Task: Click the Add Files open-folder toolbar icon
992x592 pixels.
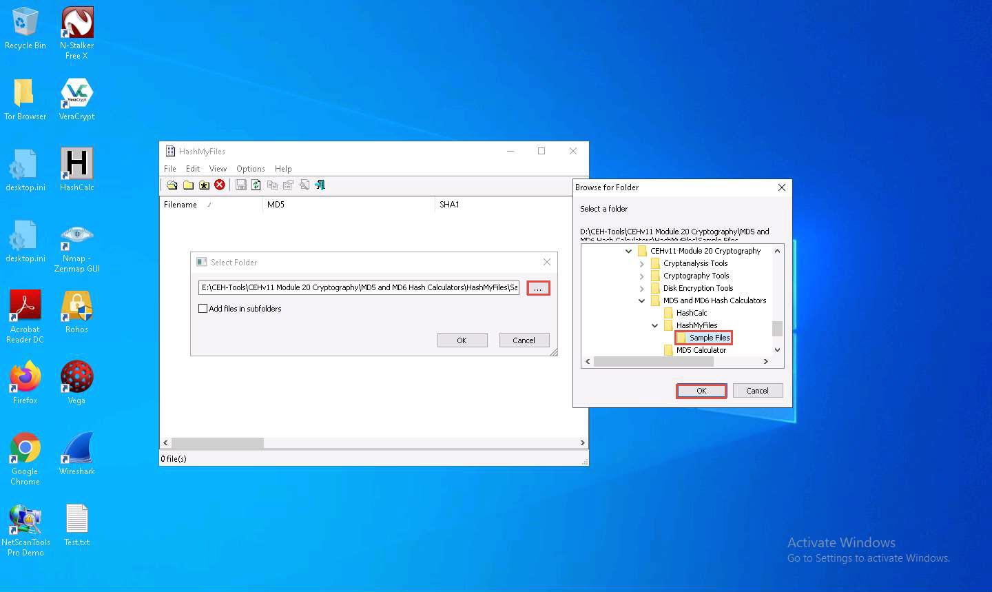Action: coord(172,185)
